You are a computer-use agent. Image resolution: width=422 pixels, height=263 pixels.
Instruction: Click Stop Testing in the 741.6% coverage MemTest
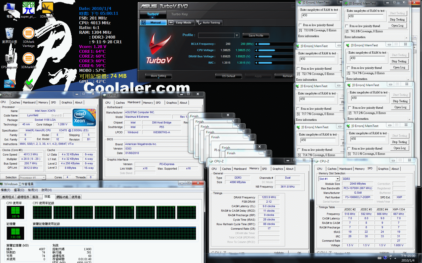397,20
